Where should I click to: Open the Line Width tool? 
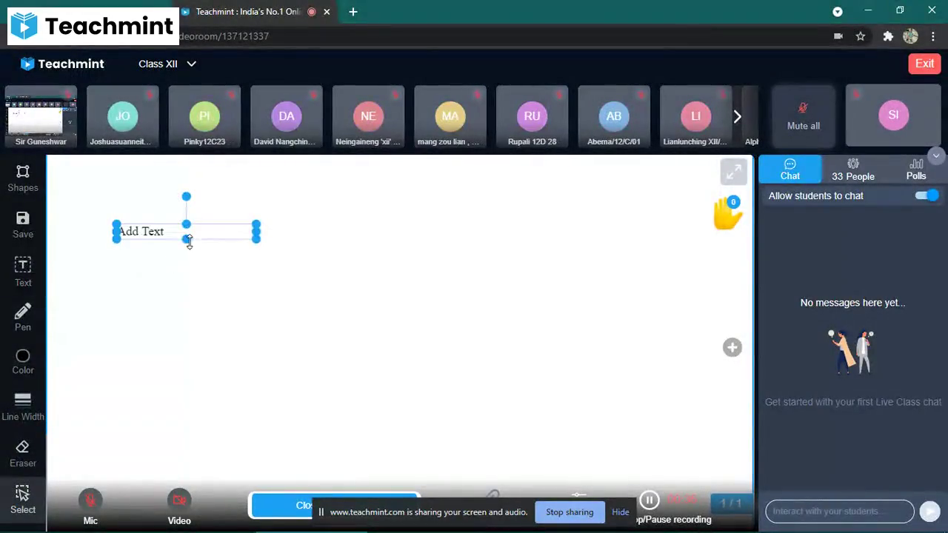point(23,407)
